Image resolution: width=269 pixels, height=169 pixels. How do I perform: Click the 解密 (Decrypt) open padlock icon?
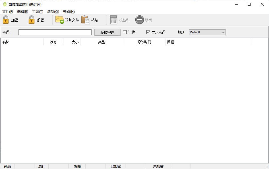(x=32, y=20)
